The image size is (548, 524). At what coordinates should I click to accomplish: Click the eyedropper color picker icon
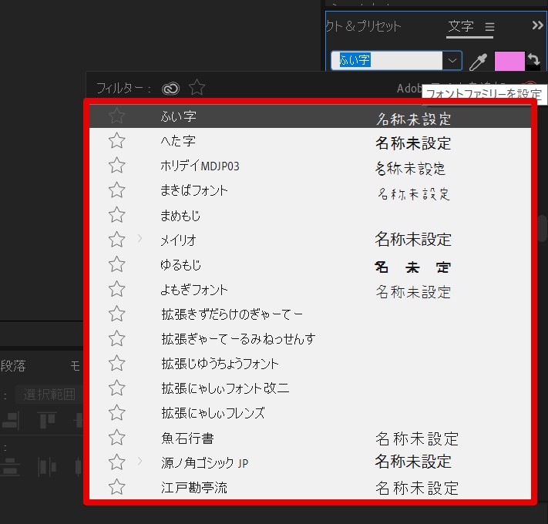479,62
